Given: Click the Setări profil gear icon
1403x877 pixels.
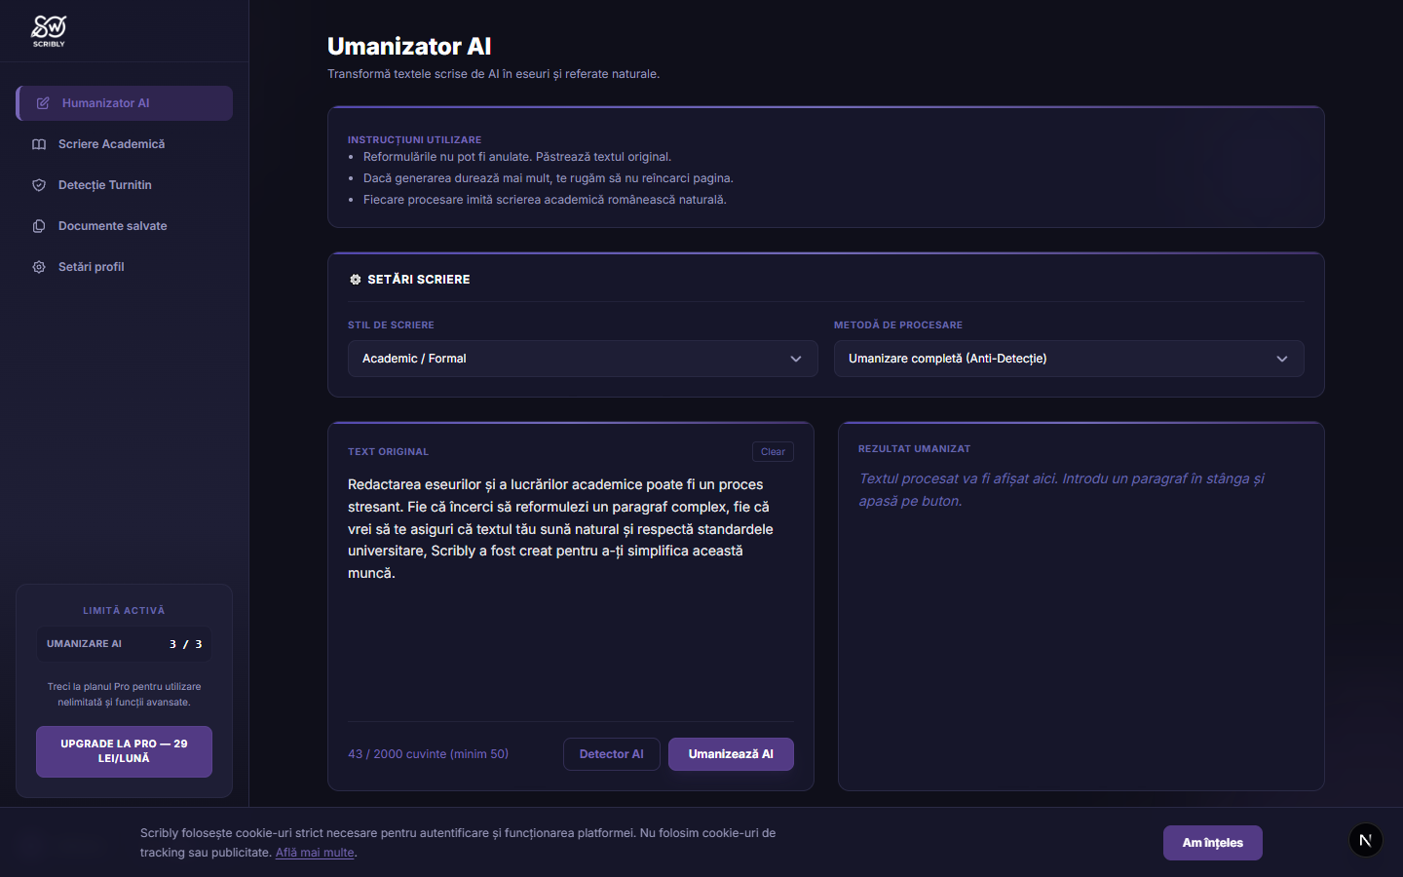Looking at the screenshot, I should (x=39, y=267).
